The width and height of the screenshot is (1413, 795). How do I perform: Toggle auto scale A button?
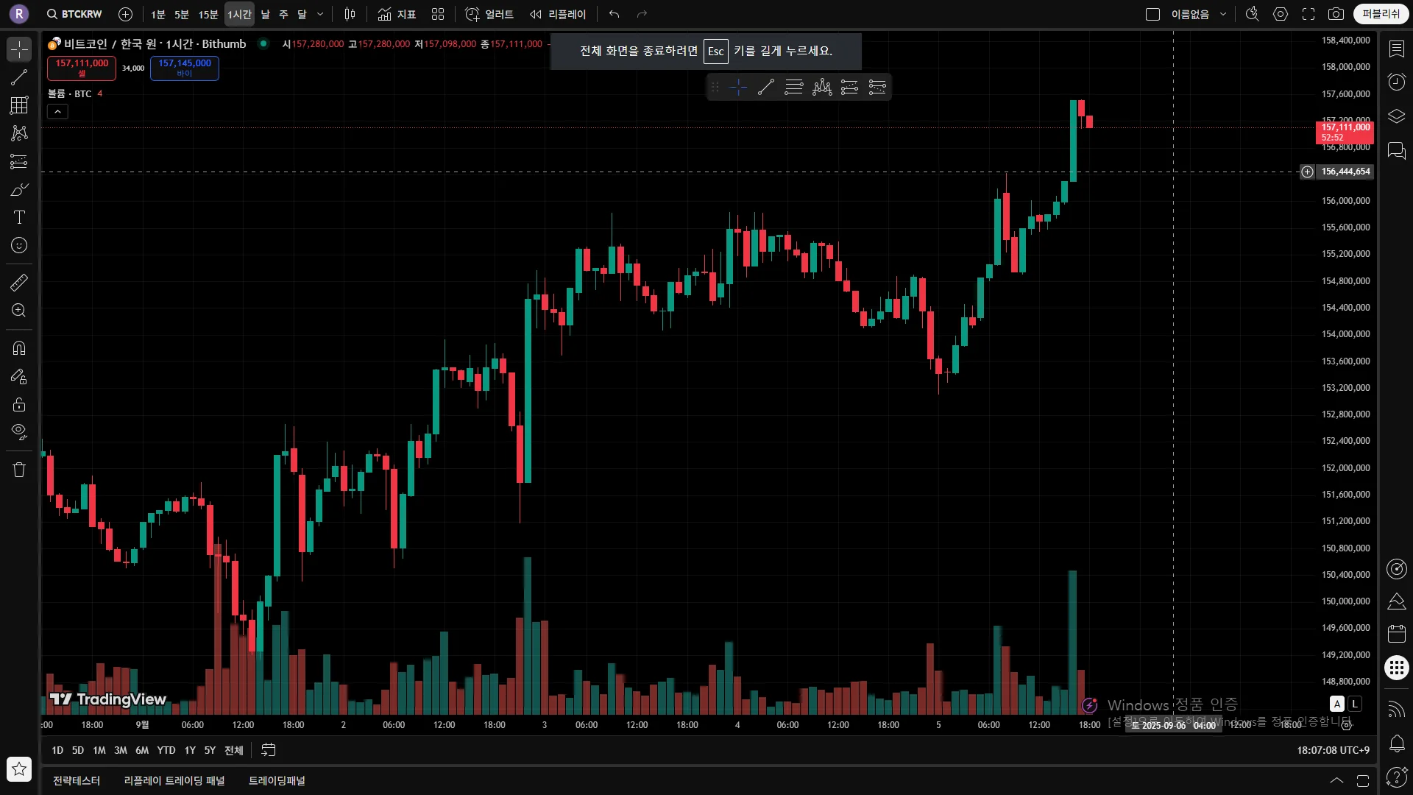1337,704
